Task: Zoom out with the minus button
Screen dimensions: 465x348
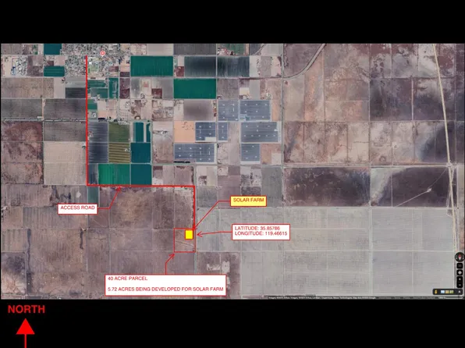Action: 460,285
